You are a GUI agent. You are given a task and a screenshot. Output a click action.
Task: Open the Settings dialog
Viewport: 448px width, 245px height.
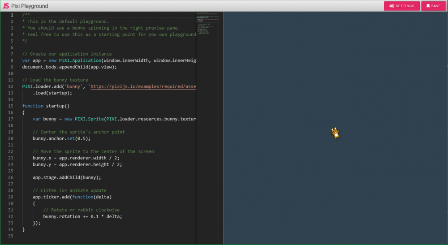(x=401, y=6)
